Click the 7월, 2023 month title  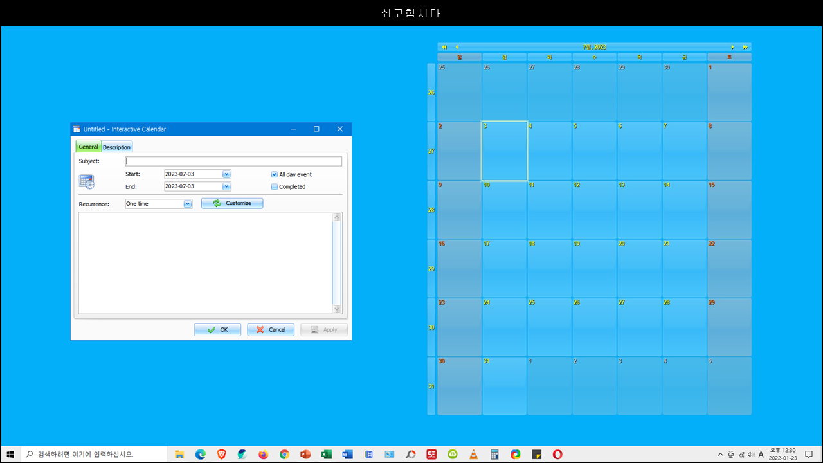594,47
